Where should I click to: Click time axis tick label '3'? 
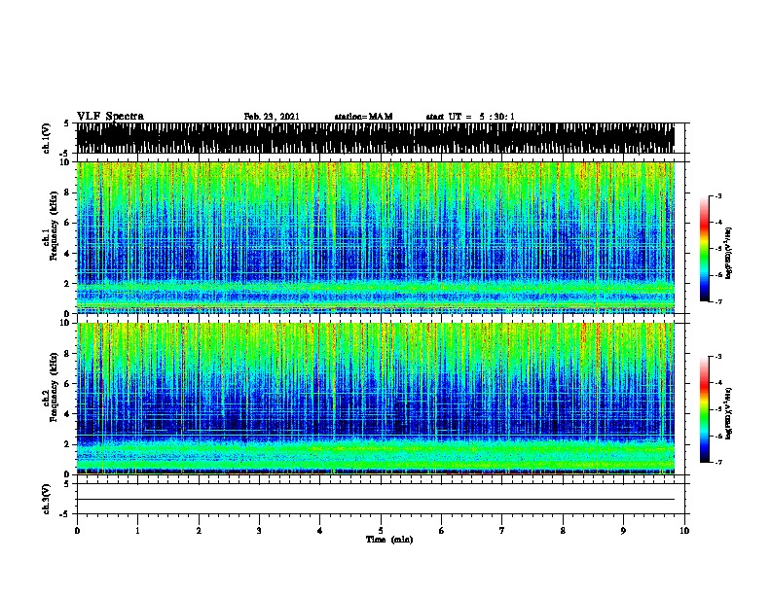tap(259, 531)
